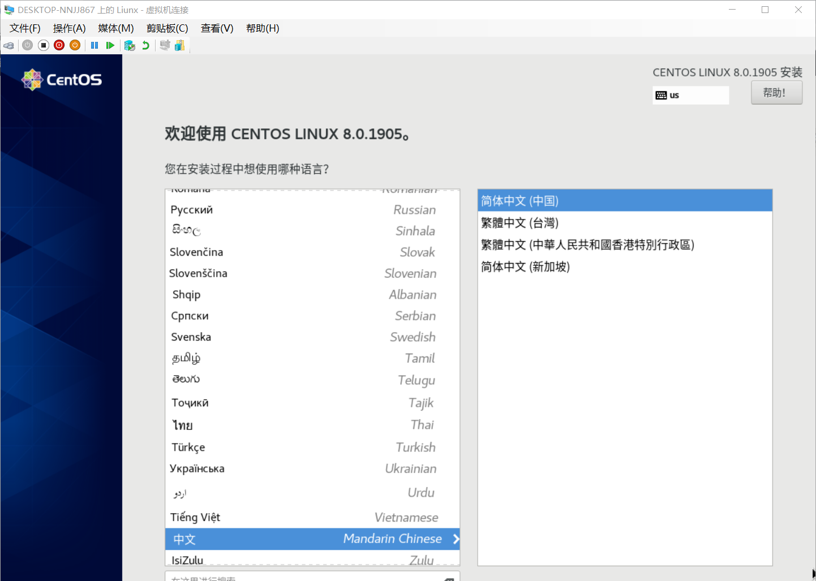Choose 简体中文 (新加坡) in locale list
This screenshot has width=816, height=581.
pos(525,266)
